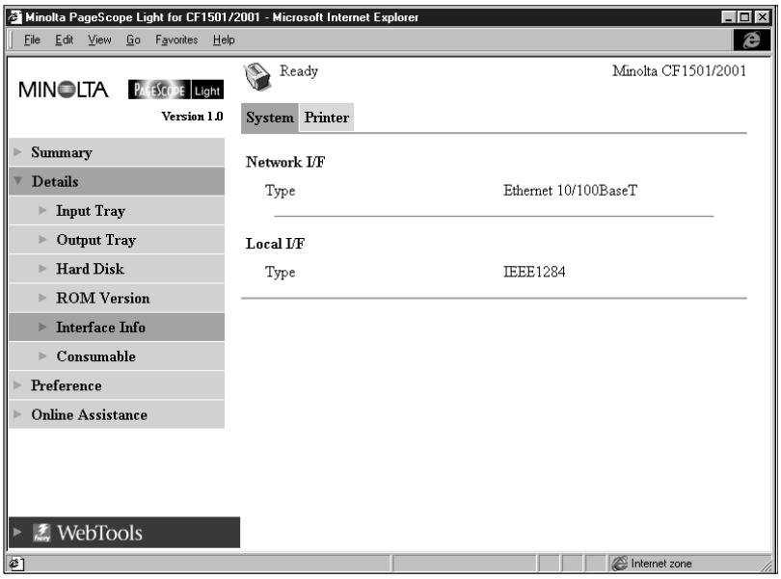Click the Internet zone globe icon

tap(620, 564)
